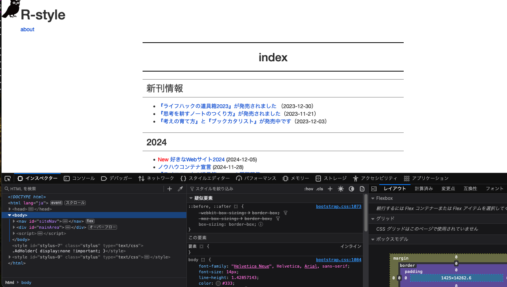Viewport: 507px width, 287px height.
Task: Open the about link
Action: click(27, 29)
